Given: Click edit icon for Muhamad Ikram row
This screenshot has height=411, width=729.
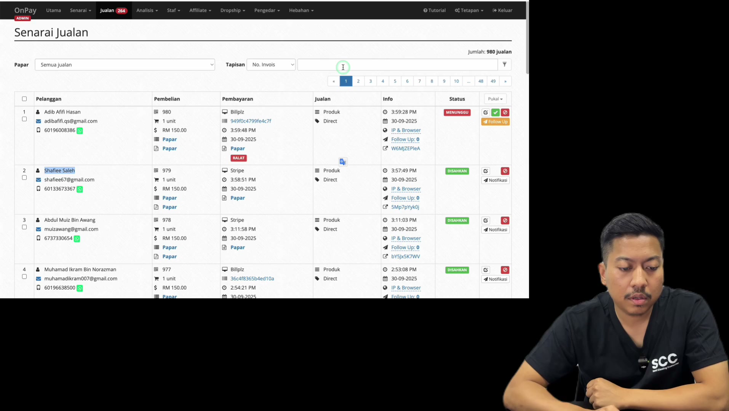Looking at the screenshot, I should pyautogui.click(x=486, y=270).
